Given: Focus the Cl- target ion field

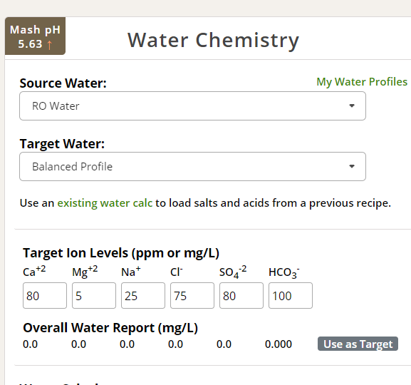Looking at the screenshot, I should [192, 295].
